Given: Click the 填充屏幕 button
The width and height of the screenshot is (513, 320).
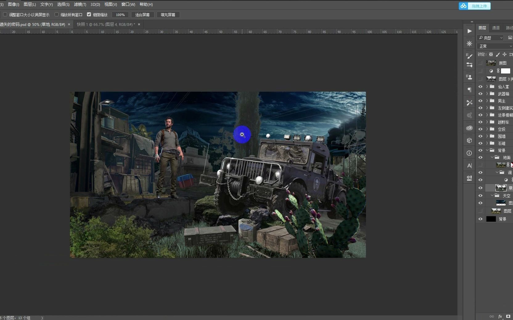Looking at the screenshot, I should (x=168, y=15).
